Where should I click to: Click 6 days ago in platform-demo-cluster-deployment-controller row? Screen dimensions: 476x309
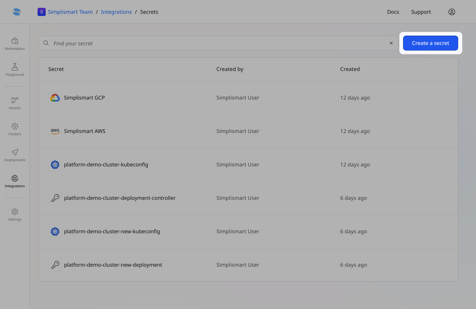coord(354,198)
